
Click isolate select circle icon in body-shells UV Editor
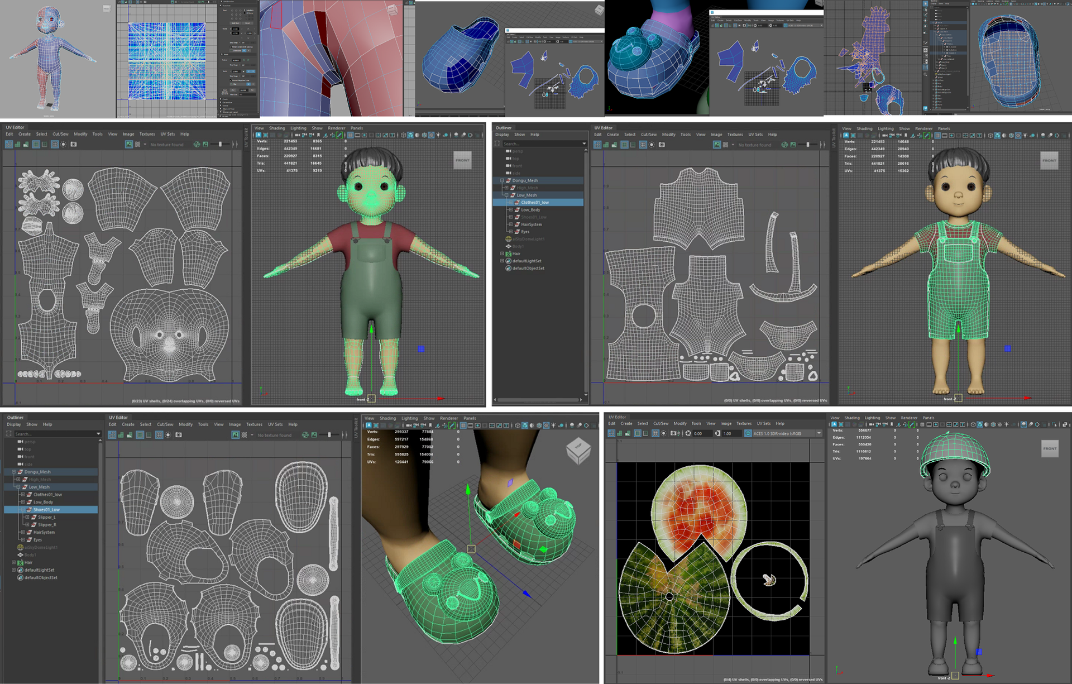coord(63,144)
